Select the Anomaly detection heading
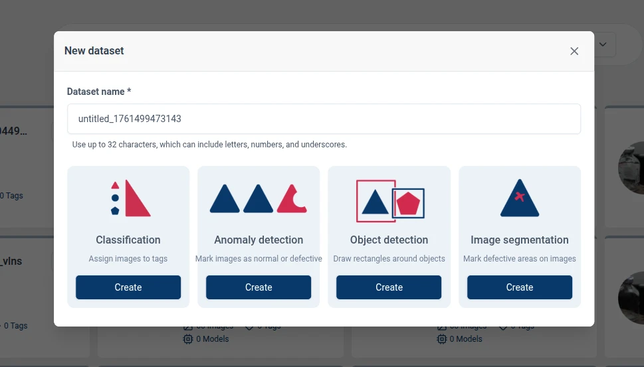Screen dimensions: 644x367 [x=259, y=240]
